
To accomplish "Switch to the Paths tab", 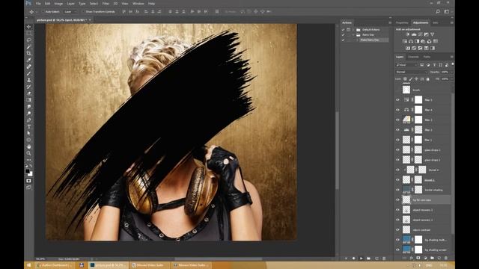I will point(427,57).
